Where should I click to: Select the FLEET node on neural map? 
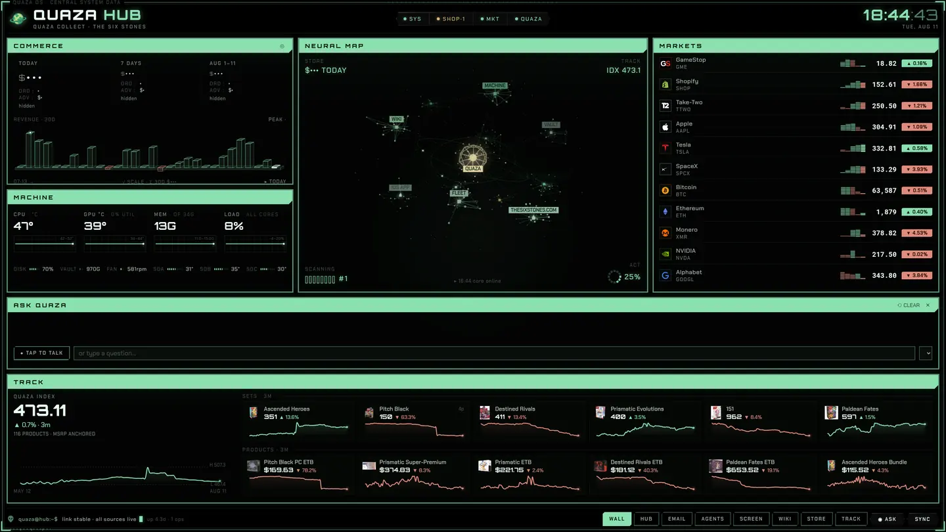pyautogui.click(x=459, y=194)
